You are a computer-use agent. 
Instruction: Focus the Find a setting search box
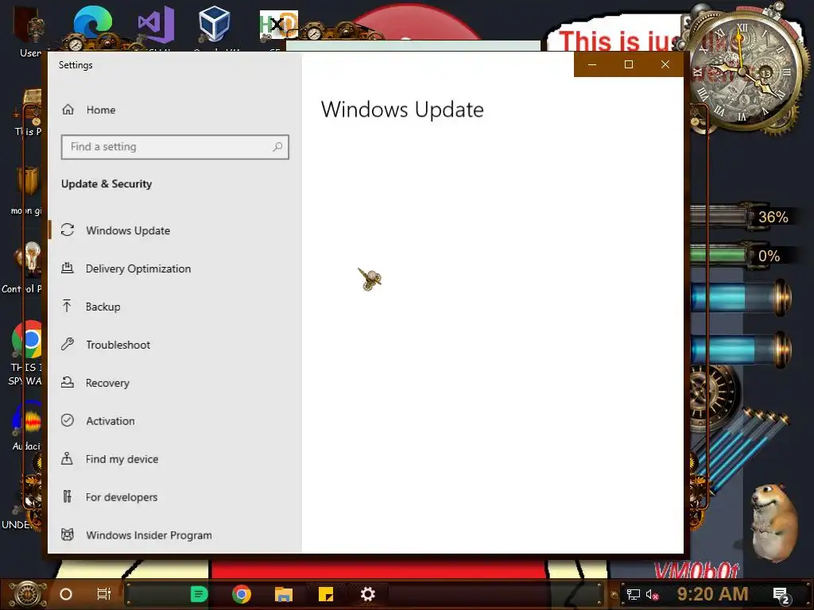tap(175, 147)
